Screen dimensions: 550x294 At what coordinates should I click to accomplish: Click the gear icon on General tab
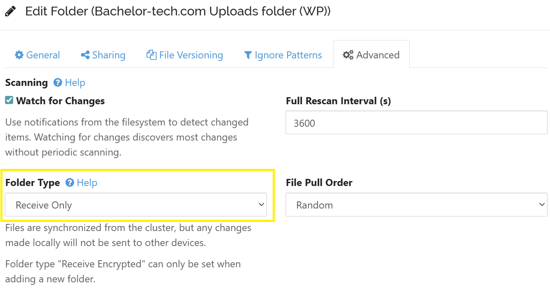(19, 55)
